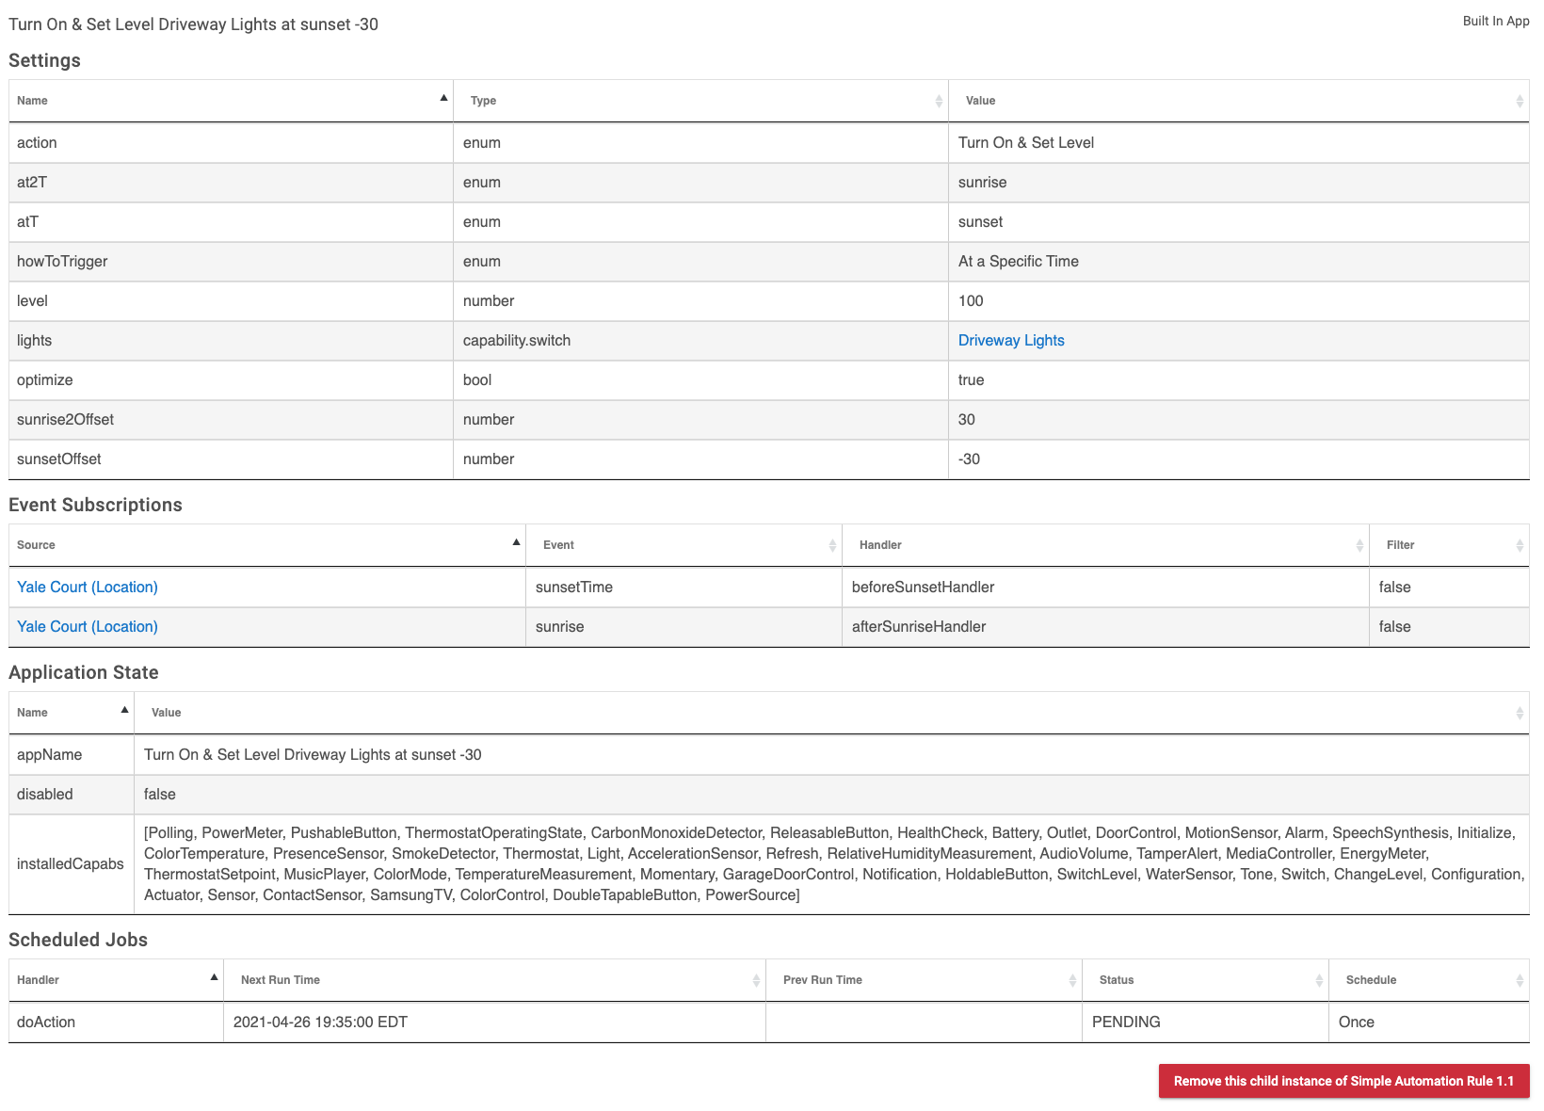The width and height of the screenshot is (1544, 1111).
Task: Click the level value 100
Action: pos(971,301)
